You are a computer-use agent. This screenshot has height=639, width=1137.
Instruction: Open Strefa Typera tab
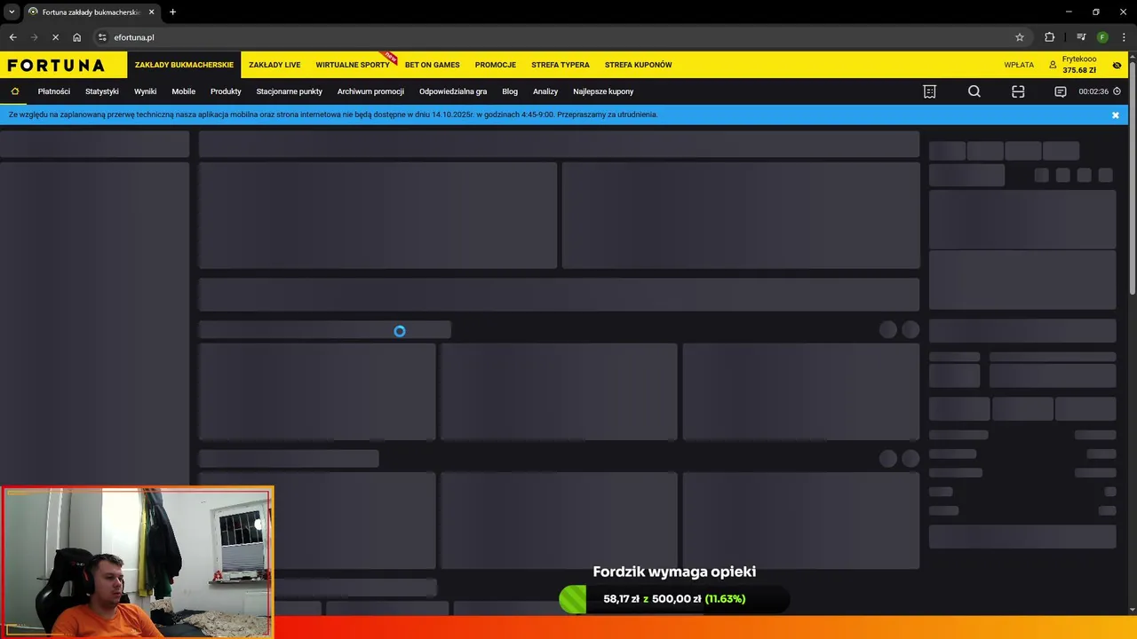(x=560, y=65)
